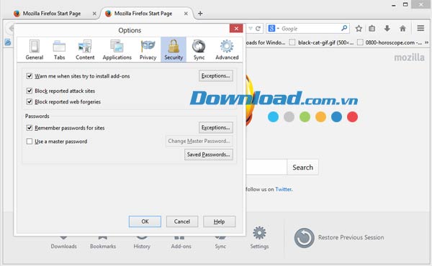432x266 pixels.
Task: Expand the bookmarks toolbar overflow chevron
Action: [427, 42]
